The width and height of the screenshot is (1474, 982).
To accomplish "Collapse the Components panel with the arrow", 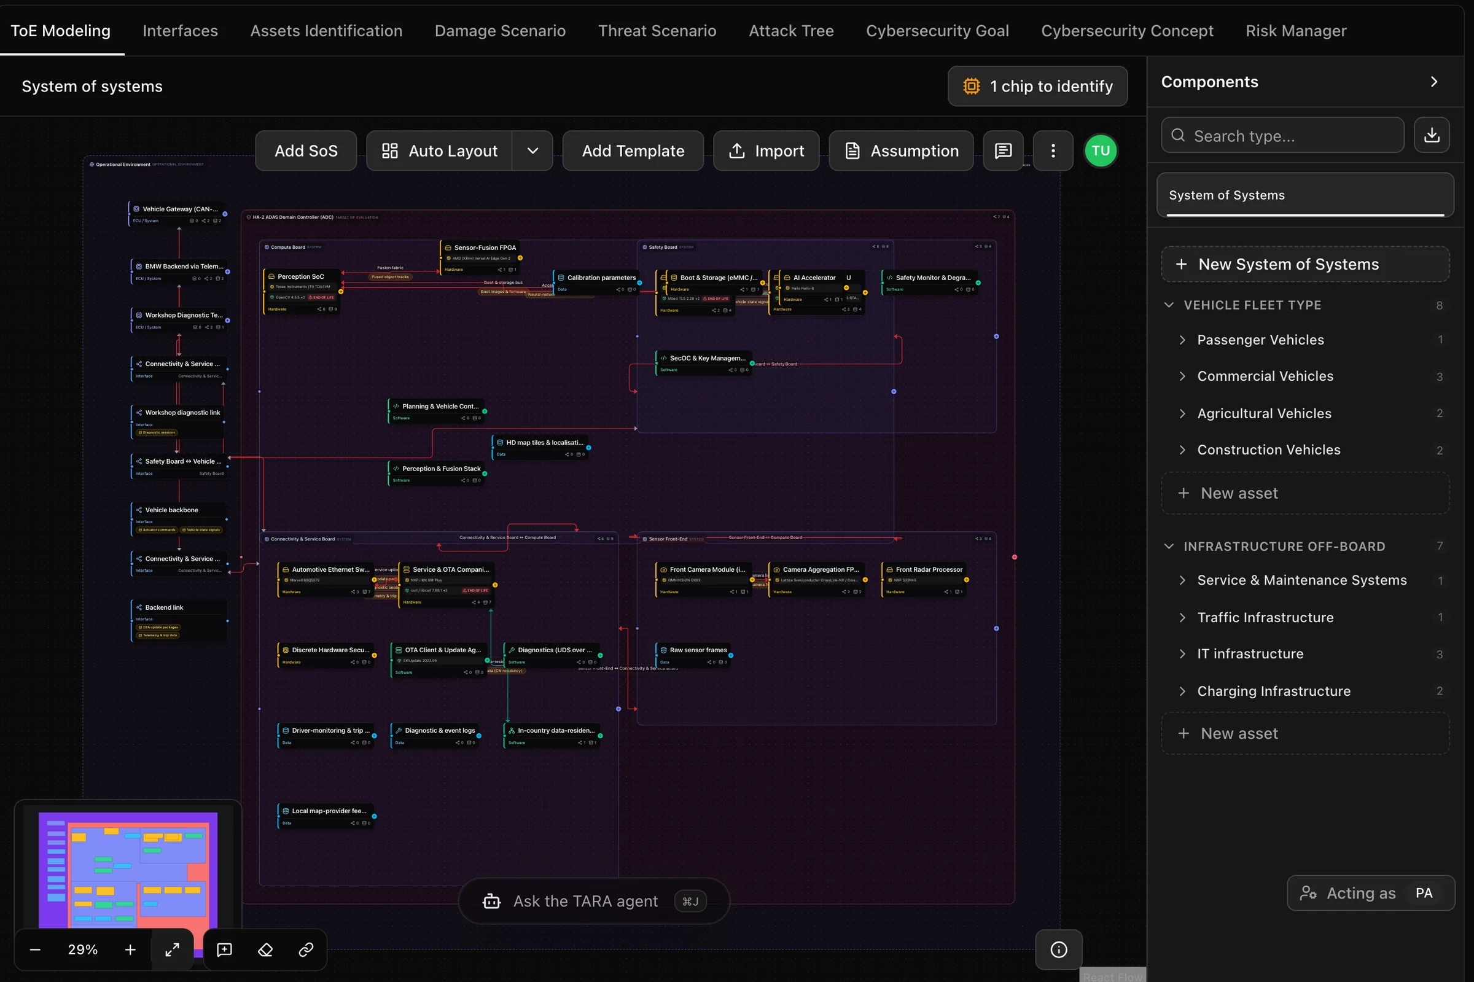I will 1434,82.
